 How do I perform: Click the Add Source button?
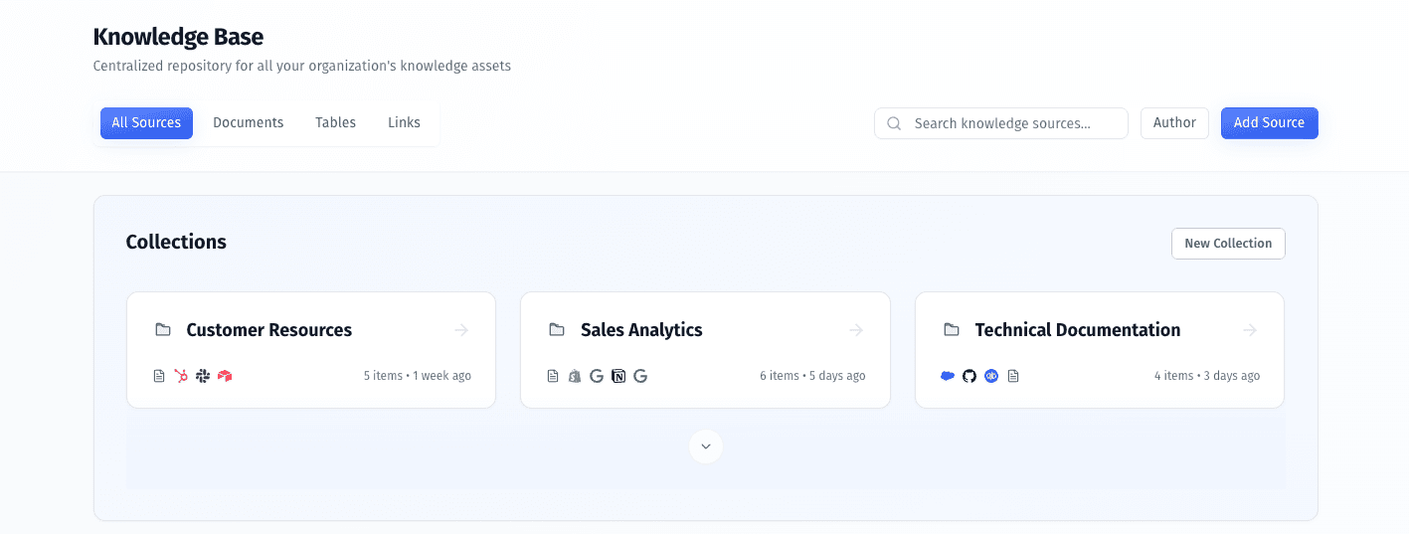(1269, 123)
